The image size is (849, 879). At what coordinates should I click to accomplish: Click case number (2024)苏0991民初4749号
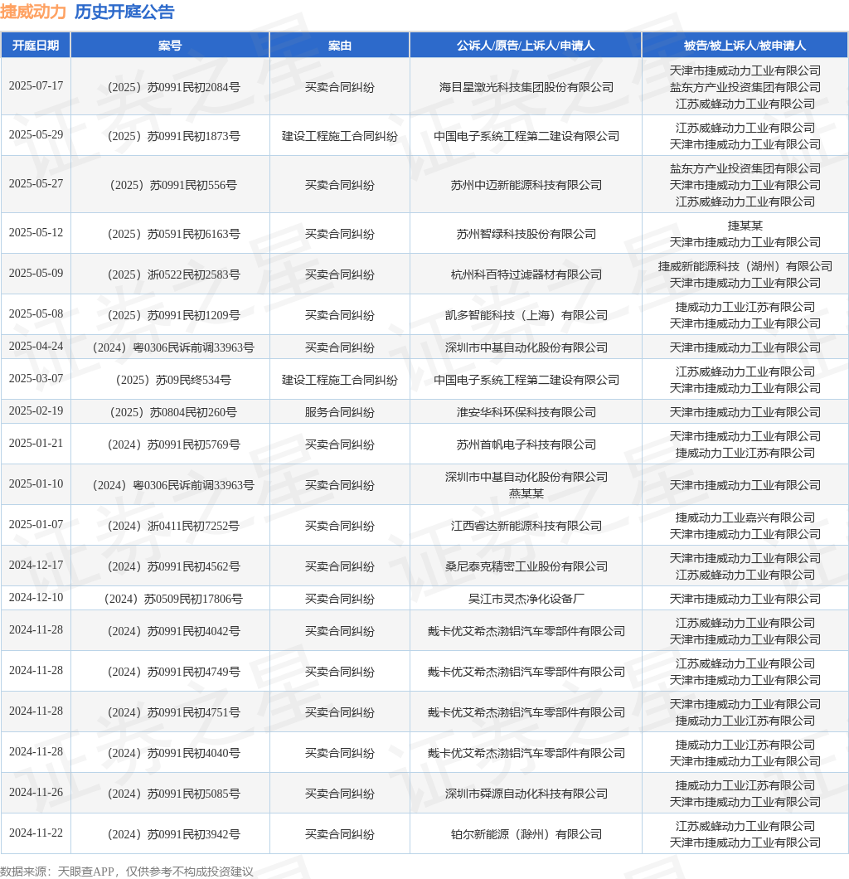click(x=174, y=672)
